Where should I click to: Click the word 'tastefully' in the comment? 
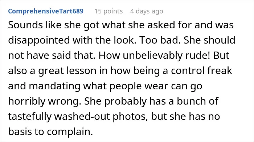point(30,117)
